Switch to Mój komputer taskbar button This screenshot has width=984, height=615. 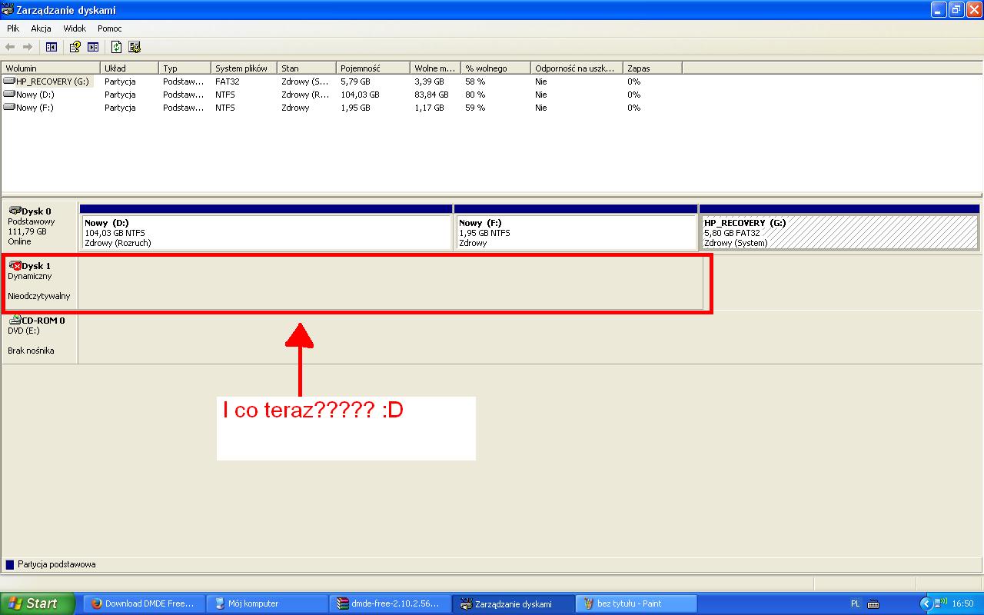tap(267, 603)
